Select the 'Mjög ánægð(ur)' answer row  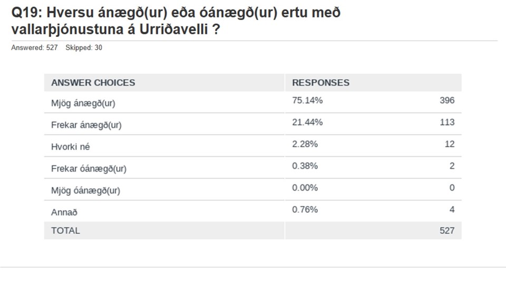click(x=252, y=102)
